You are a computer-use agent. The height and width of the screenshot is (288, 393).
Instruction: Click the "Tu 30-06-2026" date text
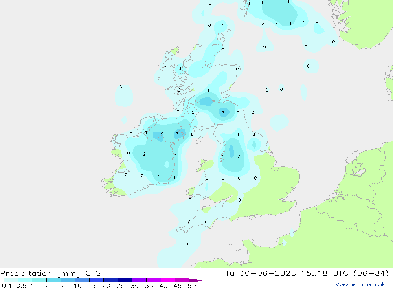tap(260, 273)
